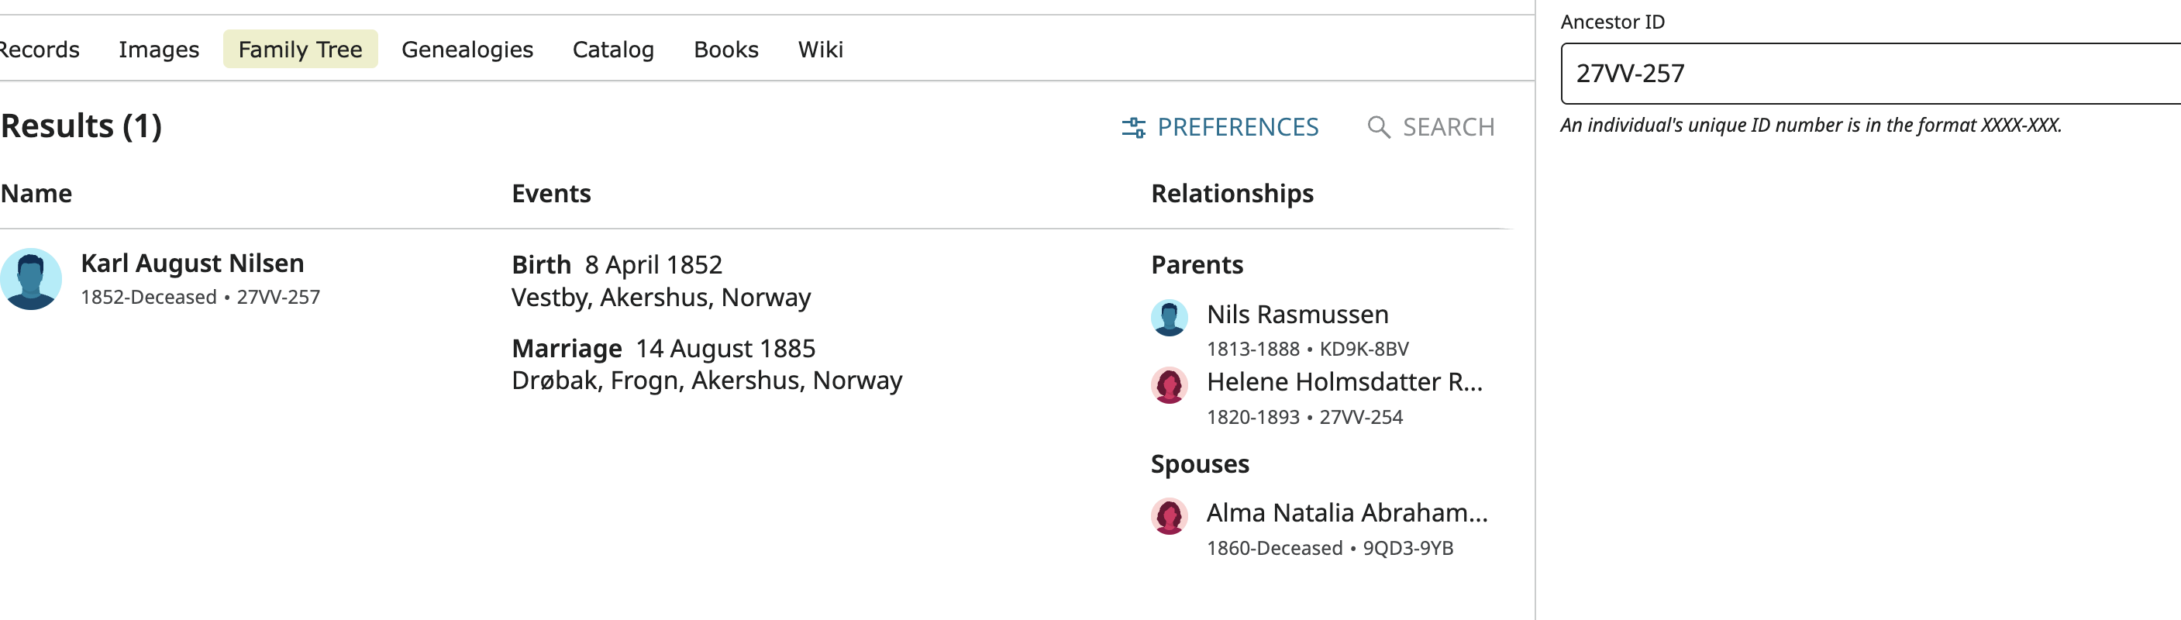
Task: Open Karl August Nilsen's name link
Action: tap(192, 263)
